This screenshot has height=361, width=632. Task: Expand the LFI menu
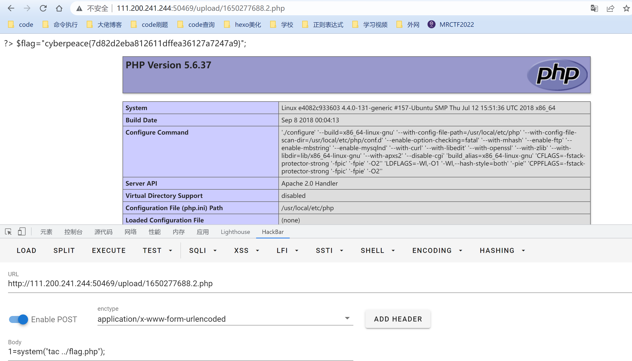pos(287,251)
